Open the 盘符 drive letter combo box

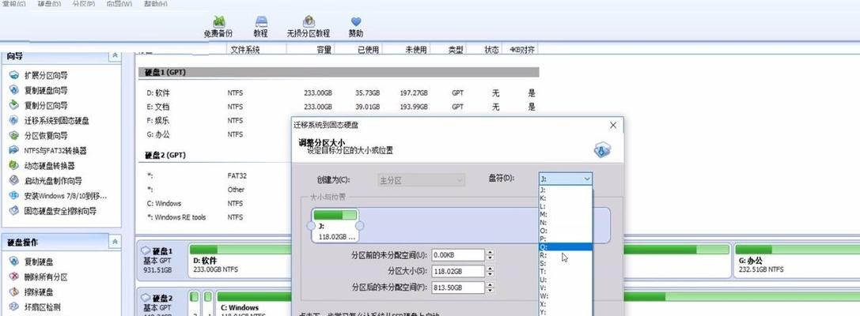(566, 179)
